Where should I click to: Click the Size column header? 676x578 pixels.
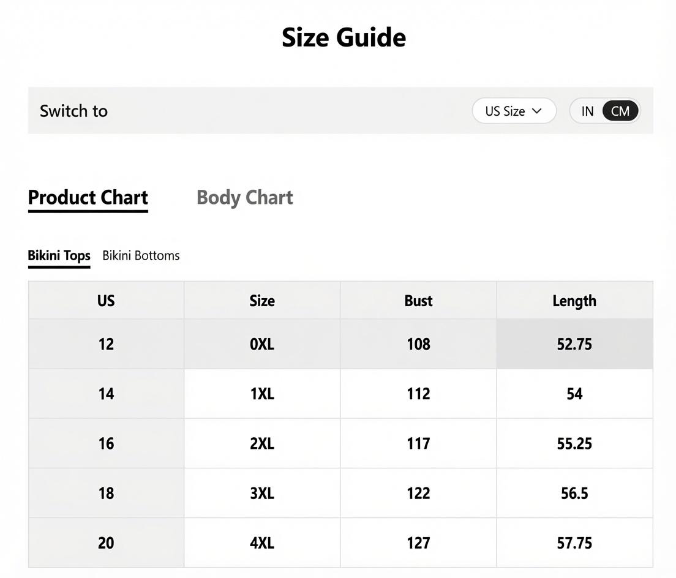(x=262, y=301)
